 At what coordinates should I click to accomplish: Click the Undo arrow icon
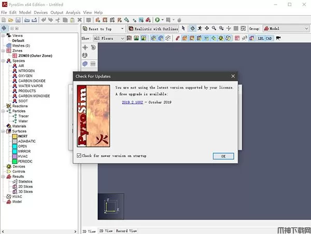tap(44, 20)
